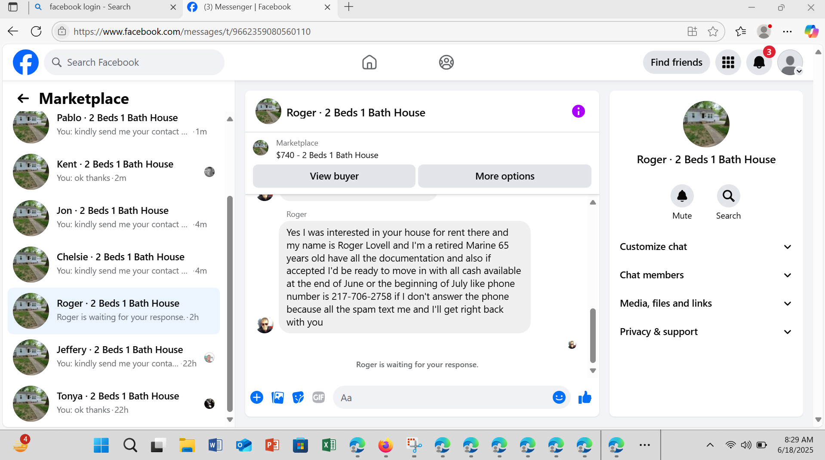
Task: Open Windows taskbar Search
Action: (x=130, y=445)
